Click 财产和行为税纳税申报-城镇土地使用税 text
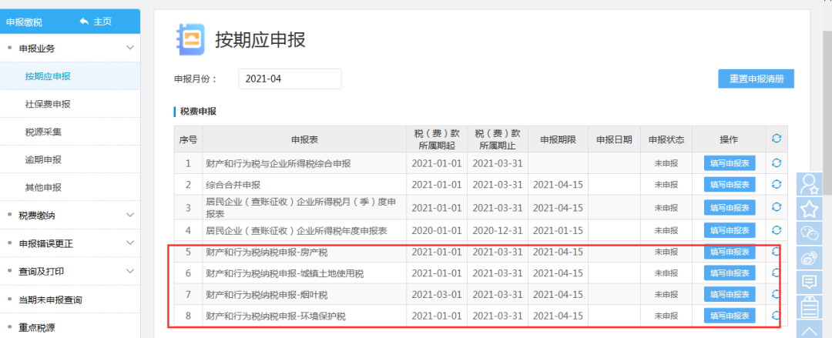This screenshot has width=832, height=338. (x=285, y=273)
